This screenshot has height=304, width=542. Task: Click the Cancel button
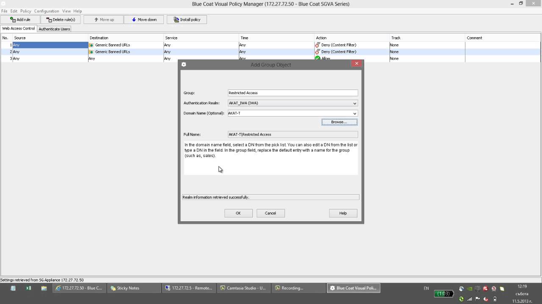(x=271, y=213)
